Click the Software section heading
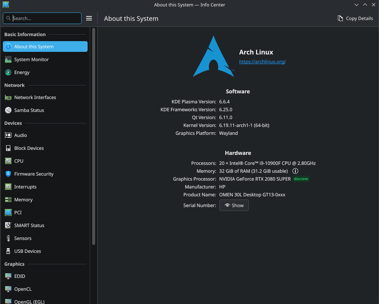 click(238, 92)
